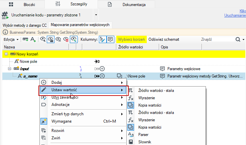Click the tag icon beside Adnotacje
246x145 pixels.
click(x=43, y=105)
